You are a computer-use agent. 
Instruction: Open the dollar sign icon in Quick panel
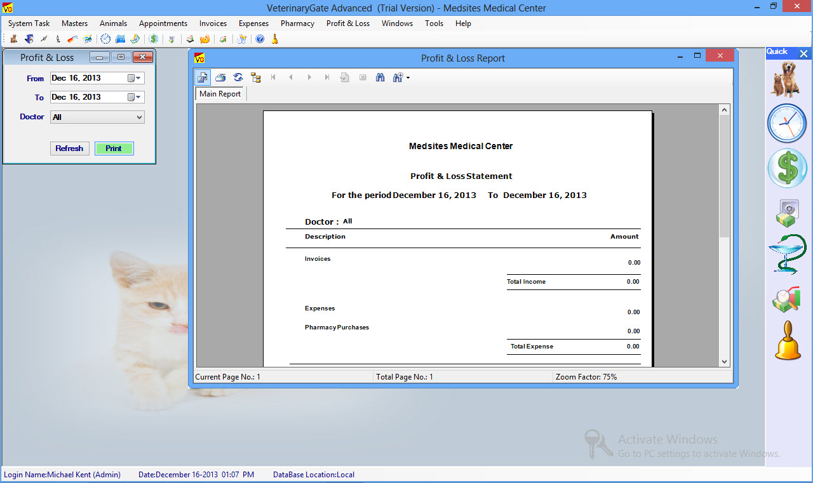click(x=787, y=168)
